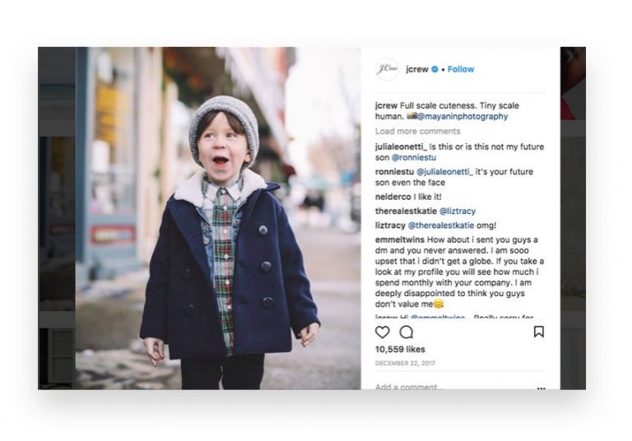Click the comment speech bubble icon
The width and height of the screenshot is (632, 441).
407,332
